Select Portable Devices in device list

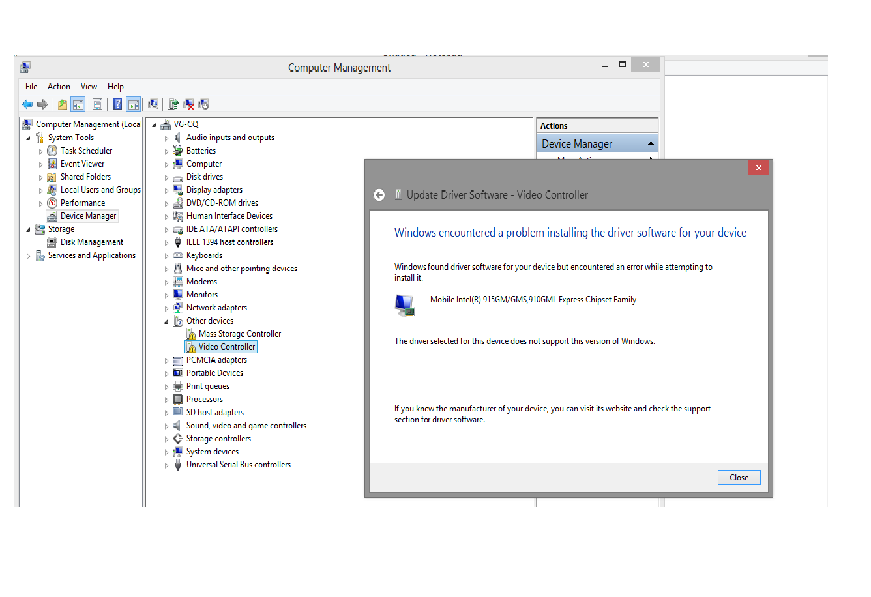point(214,373)
